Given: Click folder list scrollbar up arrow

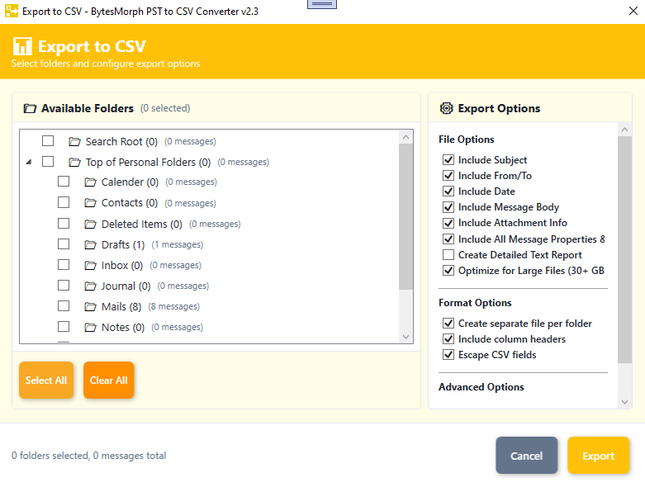Looking at the screenshot, I should (406, 137).
